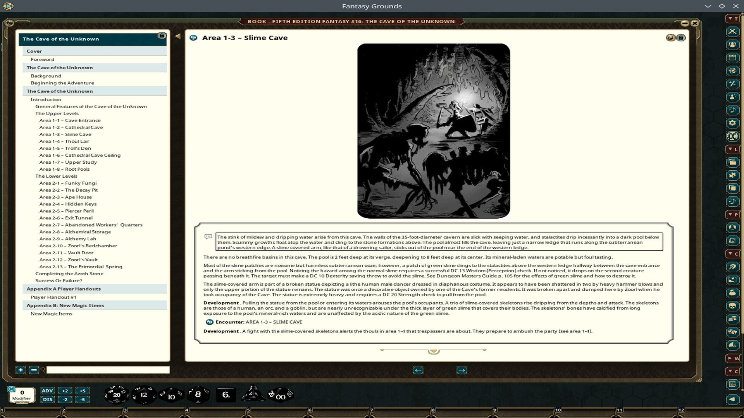Enable the DIS disadvantage toggle
The width and height of the screenshot is (744, 418).
pyautogui.click(x=47, y=399)
